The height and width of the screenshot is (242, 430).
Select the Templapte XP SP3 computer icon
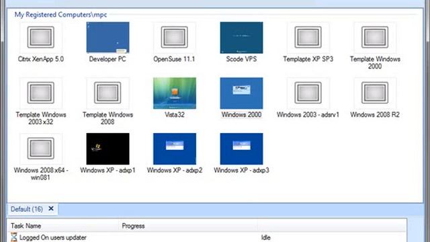point(308,38)
